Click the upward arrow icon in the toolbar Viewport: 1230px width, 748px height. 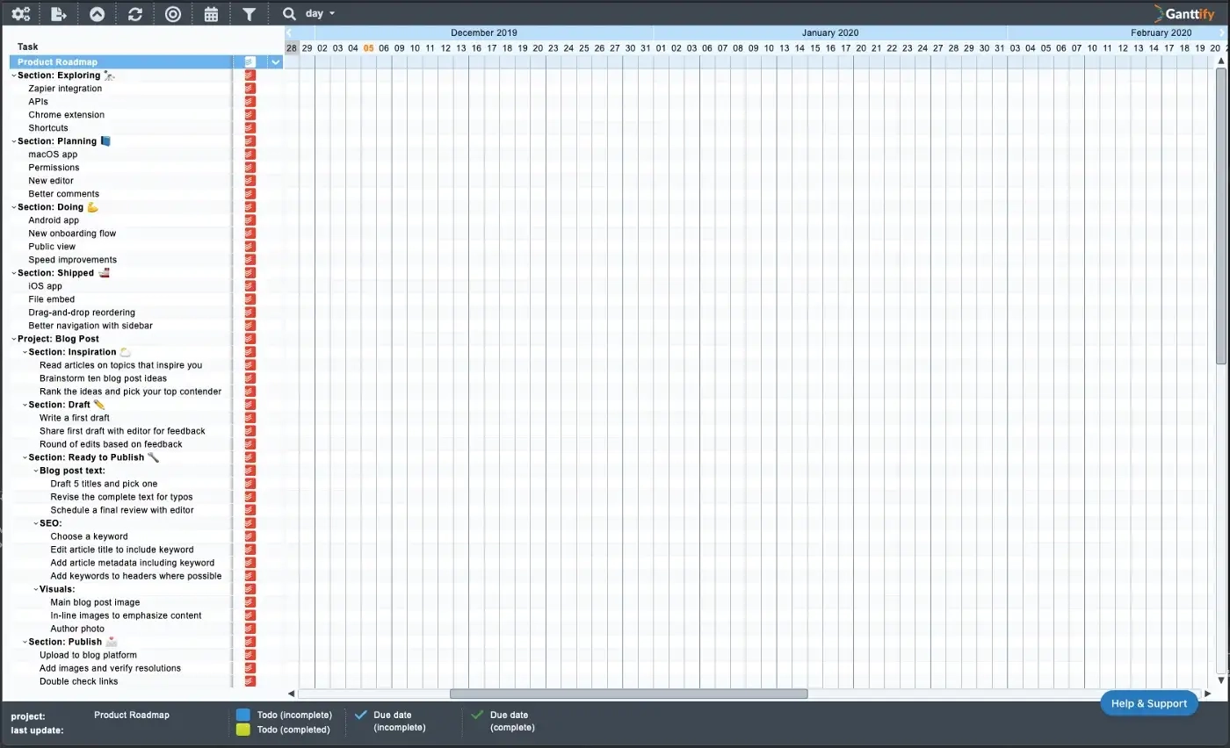tap(97, 13)
